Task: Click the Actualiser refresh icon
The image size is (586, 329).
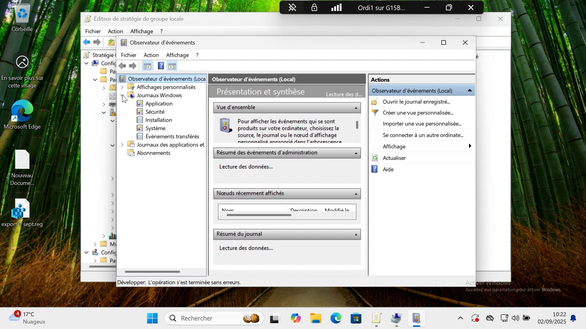Action: (x=374, y=158)
